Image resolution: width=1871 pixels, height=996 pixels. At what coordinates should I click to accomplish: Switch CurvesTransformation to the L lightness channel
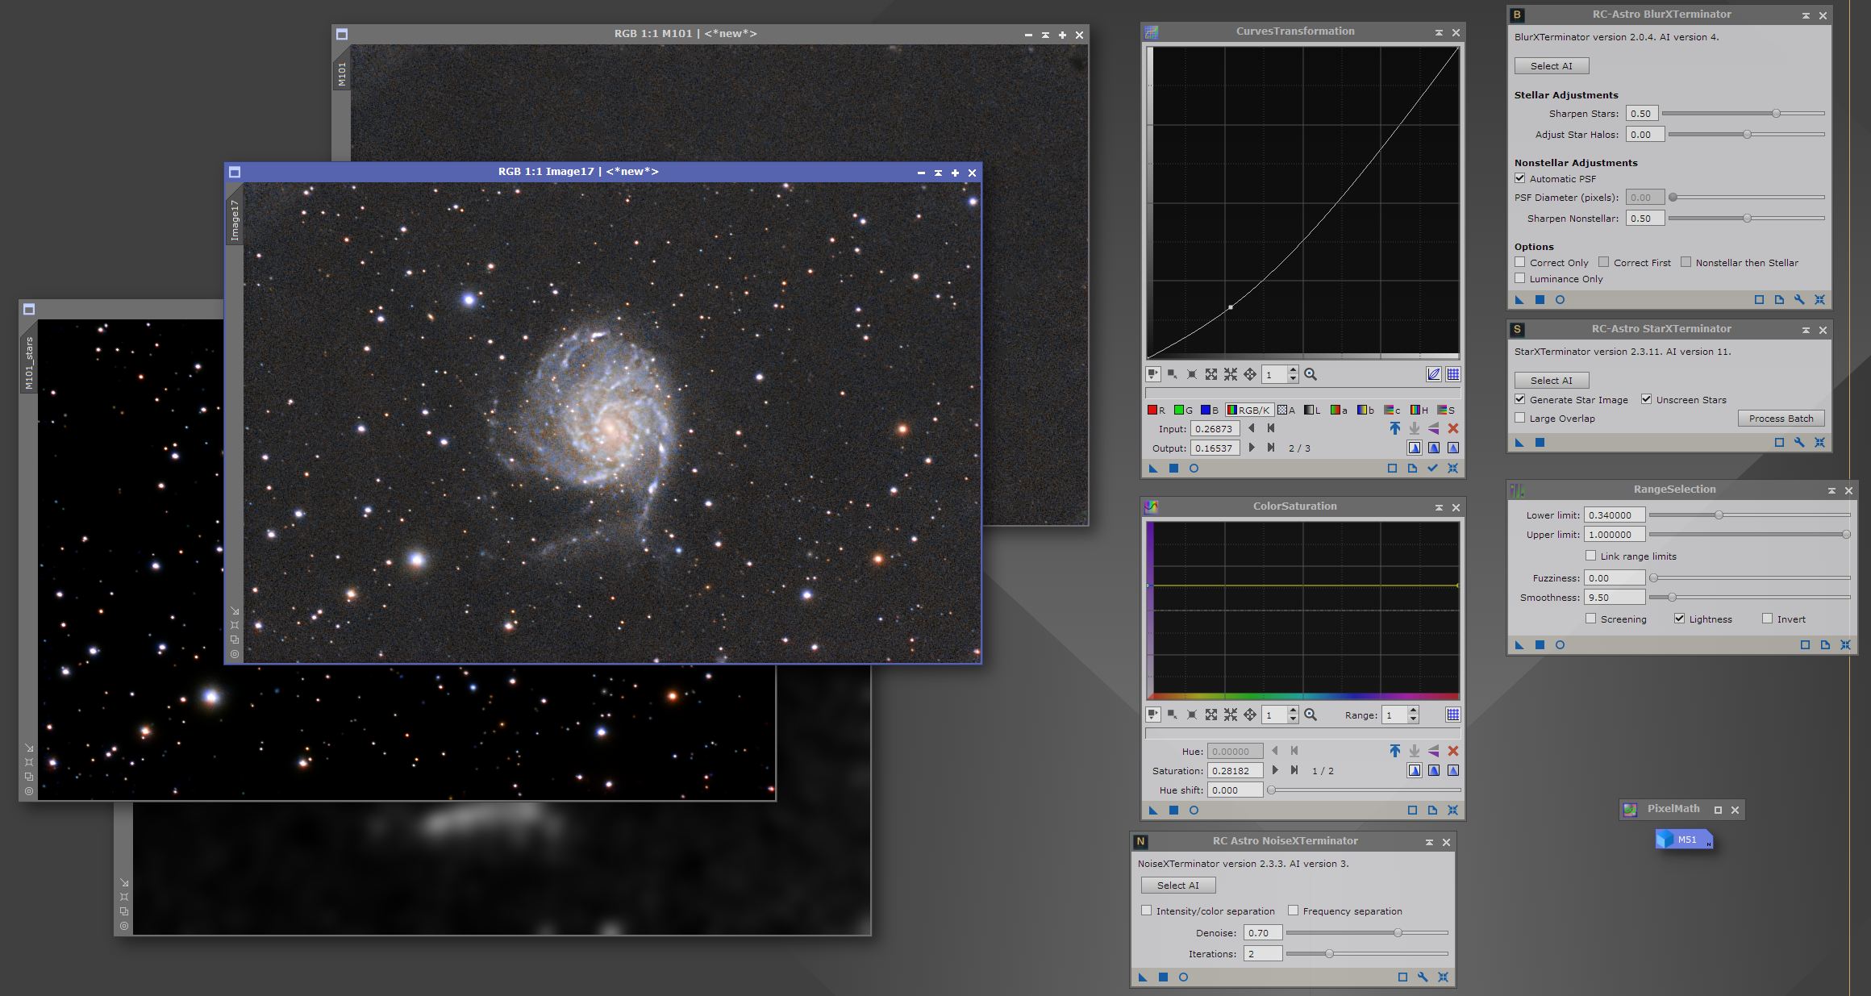pos(1312,410)
